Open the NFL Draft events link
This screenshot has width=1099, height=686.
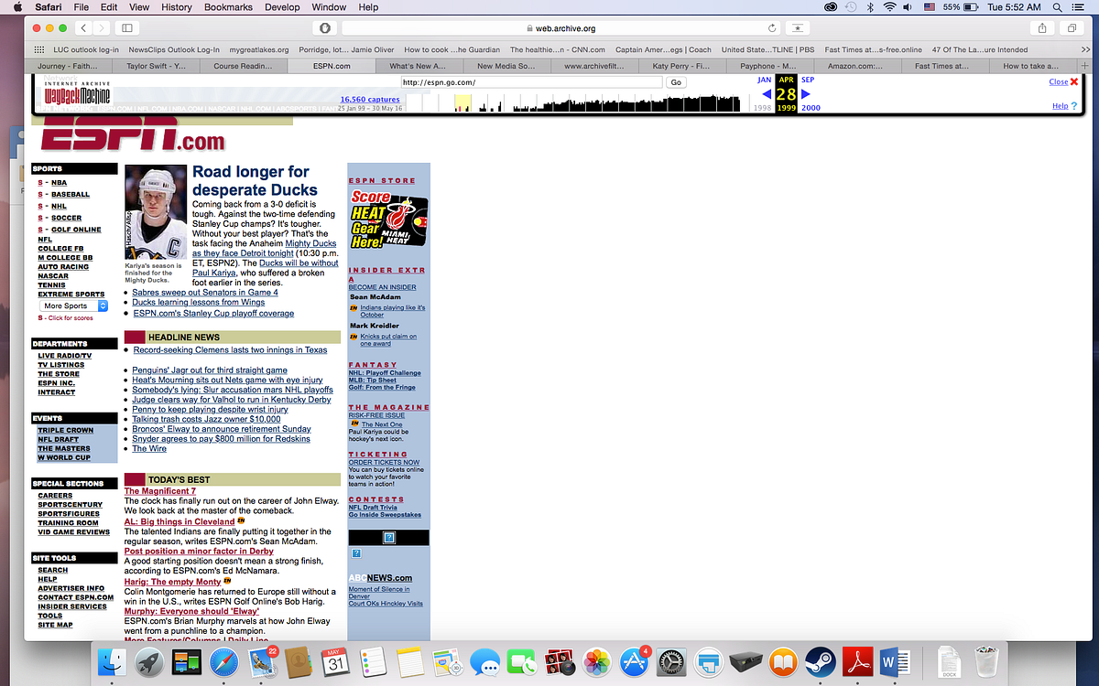pos(58,439)
